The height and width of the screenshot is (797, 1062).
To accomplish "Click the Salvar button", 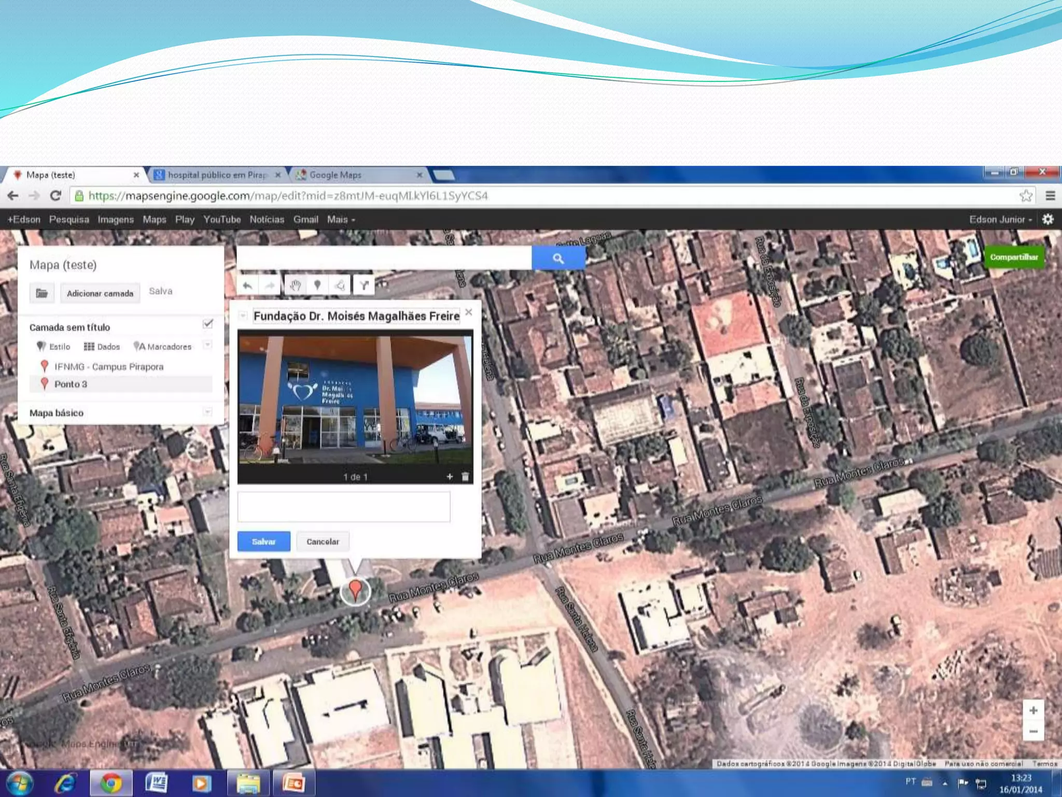I will (x=263, y=542).
